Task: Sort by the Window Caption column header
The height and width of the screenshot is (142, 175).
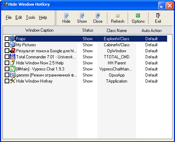Action: coord(39,30)
